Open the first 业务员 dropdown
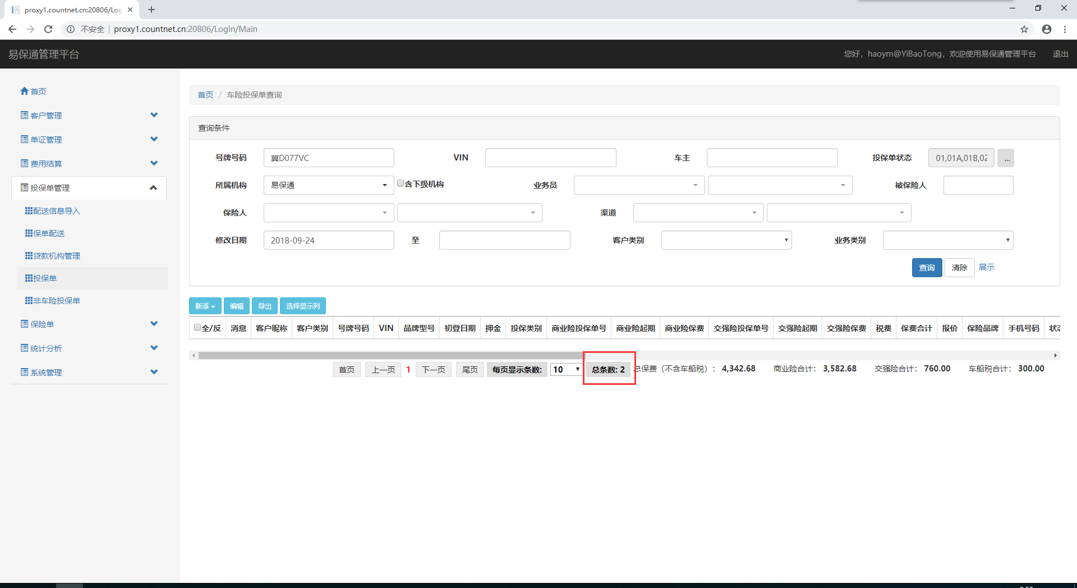Image resolution: width=1077 pixels, height=588 pixels. [639, 185]
